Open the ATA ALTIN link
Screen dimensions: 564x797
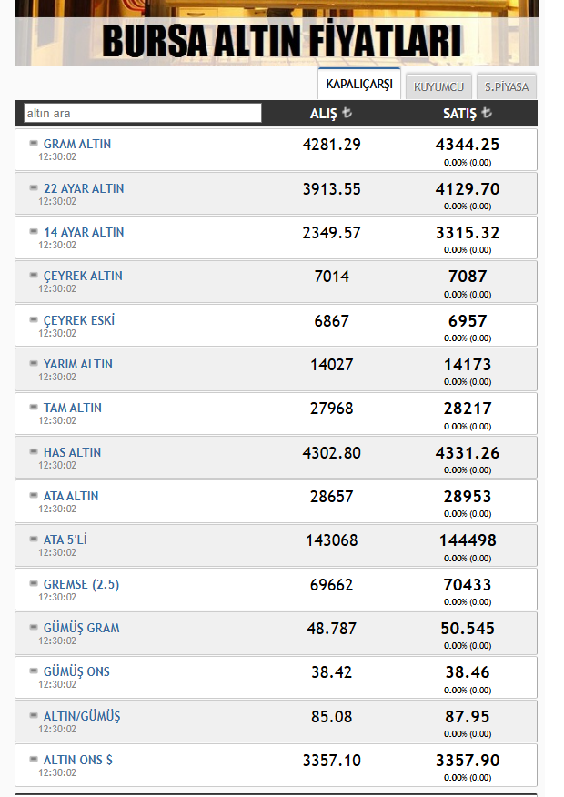71,496
